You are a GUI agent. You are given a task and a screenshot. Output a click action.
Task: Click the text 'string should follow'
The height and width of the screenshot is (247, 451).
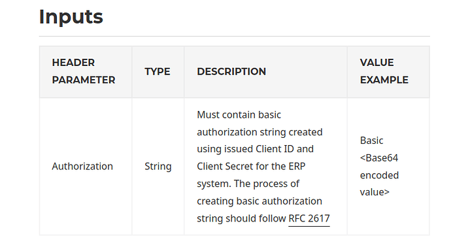coord(241,218)
